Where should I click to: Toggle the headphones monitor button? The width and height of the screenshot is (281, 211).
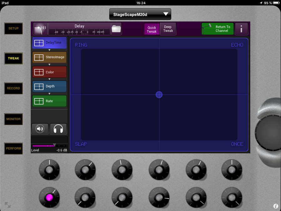[58, 129]
